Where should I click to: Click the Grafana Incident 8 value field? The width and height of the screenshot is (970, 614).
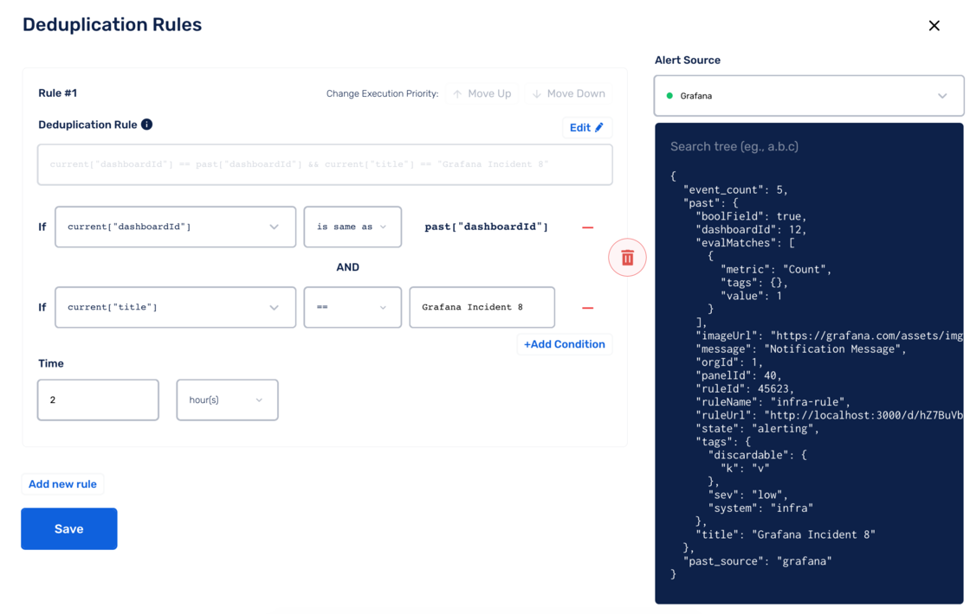click(482, 307)
